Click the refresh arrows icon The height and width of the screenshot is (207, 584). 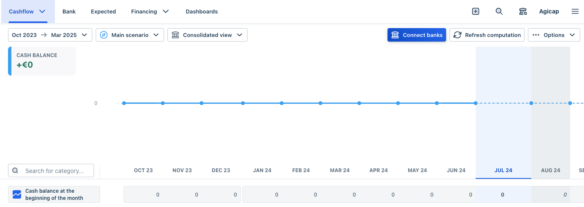click(458, 35)
